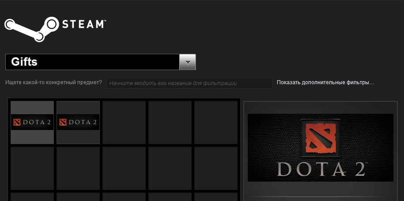Click the 'Gifts' label in the inventory selector
The height and width of the screenshot is (201, 404).
pos(24,62)
